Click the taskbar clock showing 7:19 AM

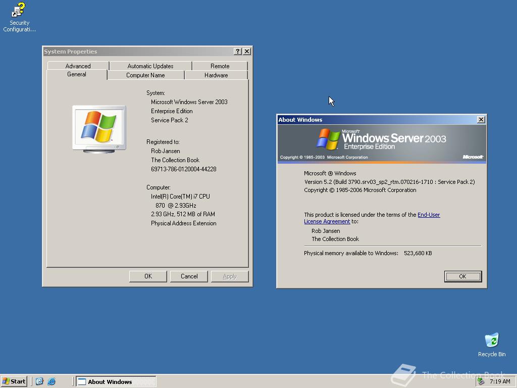click(x=500, y=382)
